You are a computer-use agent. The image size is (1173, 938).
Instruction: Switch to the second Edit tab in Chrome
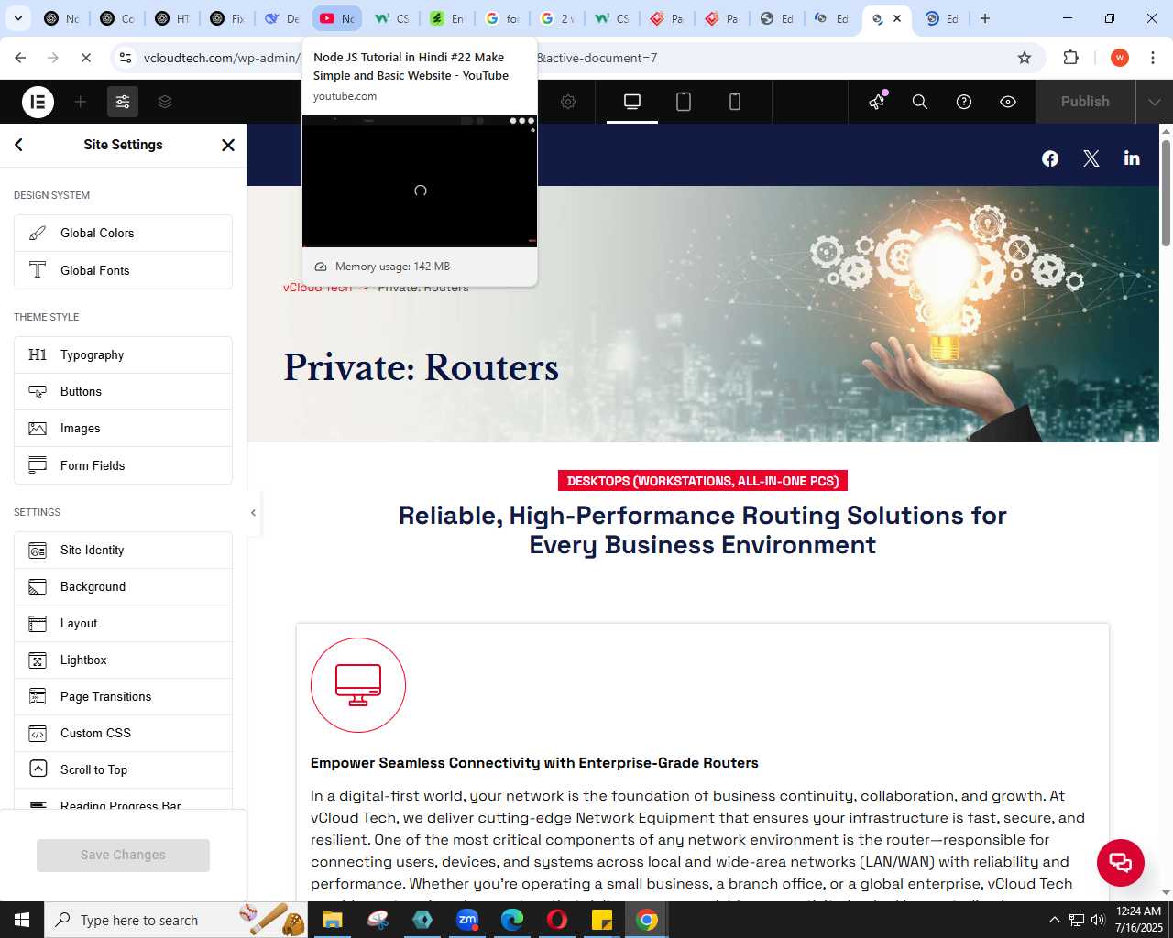(831, 18)
